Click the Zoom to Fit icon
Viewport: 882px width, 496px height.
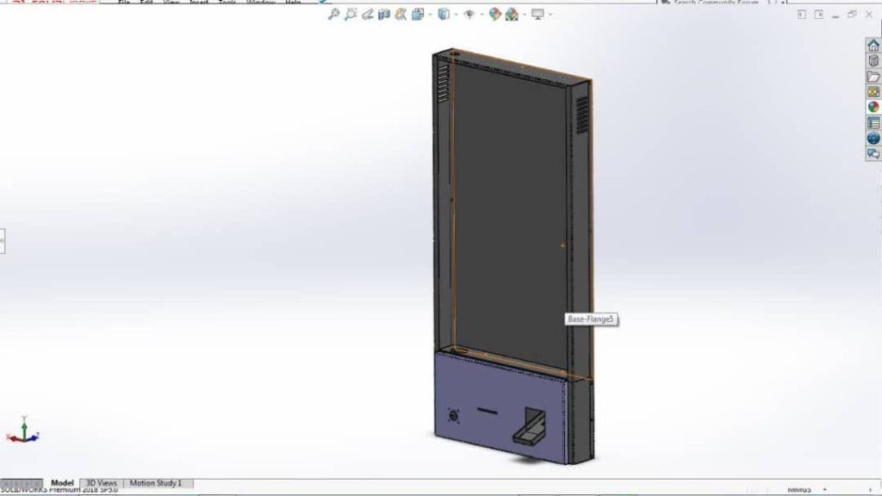click(333, 14)
